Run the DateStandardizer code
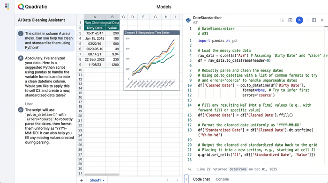The height and width of the screenshot is (183, 328). (x=299, y=20)
